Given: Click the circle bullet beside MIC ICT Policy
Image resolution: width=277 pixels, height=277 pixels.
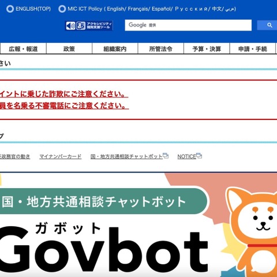Looking at the screenshot, I should [62, 9].
